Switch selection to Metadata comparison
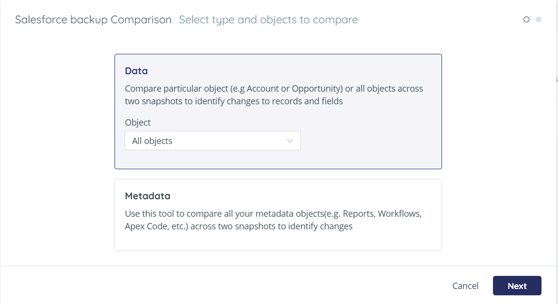Viewport: 558px width, 304px height. pyautogui.click(x=278, y=214)
